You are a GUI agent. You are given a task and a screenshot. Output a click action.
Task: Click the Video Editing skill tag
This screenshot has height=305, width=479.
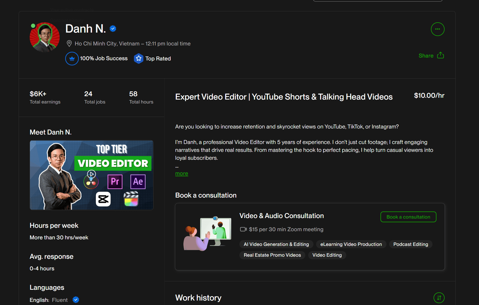point(327,255)
